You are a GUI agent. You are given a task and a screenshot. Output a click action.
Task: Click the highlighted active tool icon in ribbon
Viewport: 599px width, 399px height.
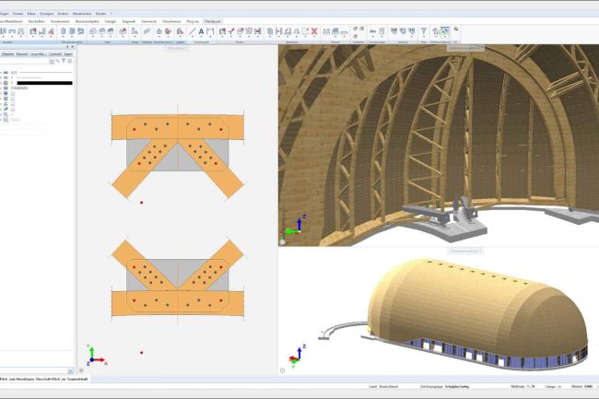[x=446, y=32]
